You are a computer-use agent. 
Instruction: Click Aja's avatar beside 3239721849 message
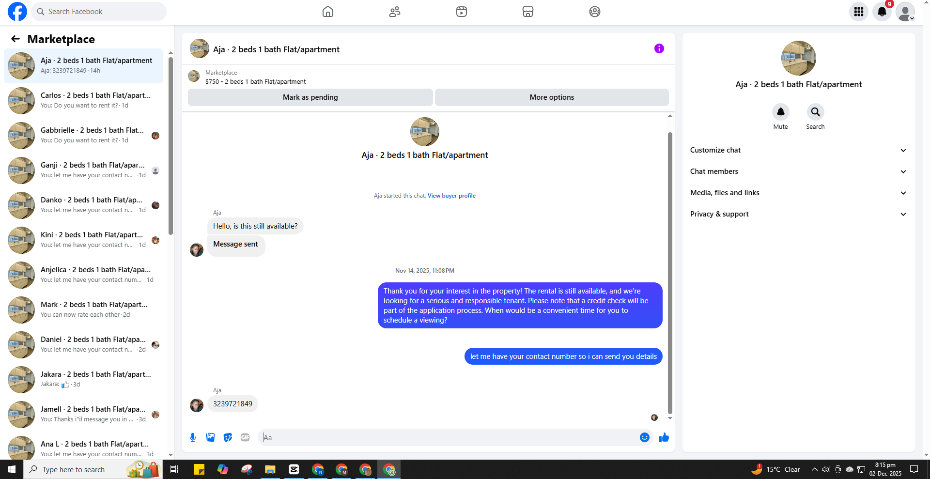197,405
